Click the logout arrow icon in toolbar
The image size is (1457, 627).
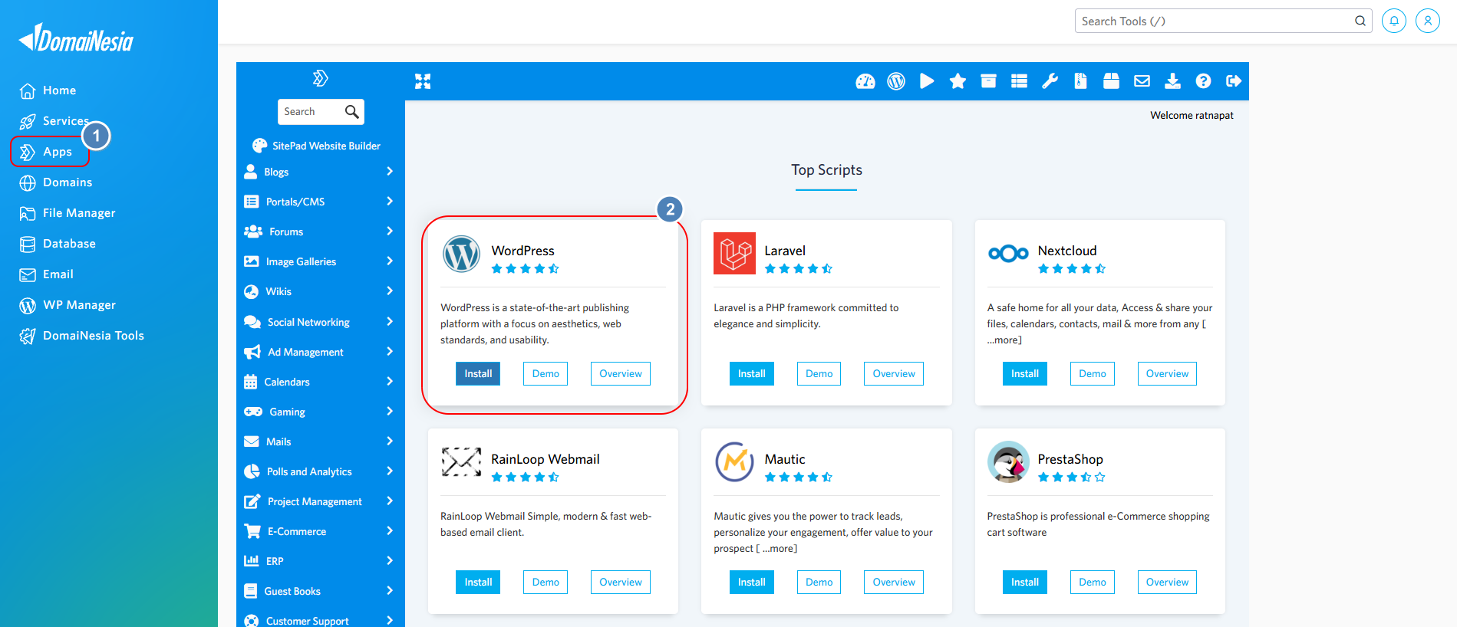[x=1234, y=81]
